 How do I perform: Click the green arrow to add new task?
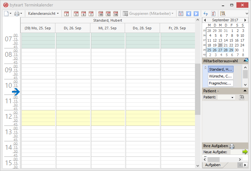245,152
